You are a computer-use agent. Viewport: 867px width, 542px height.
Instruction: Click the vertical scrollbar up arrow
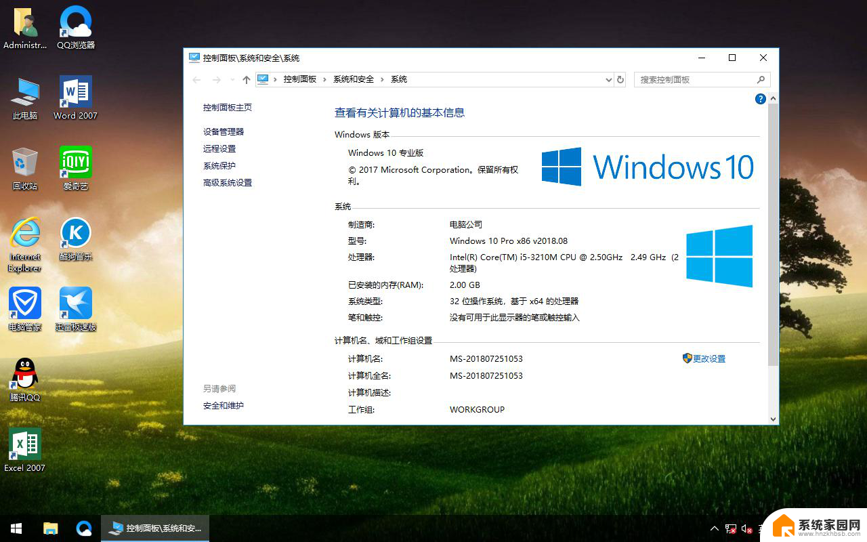click(774, 99)
